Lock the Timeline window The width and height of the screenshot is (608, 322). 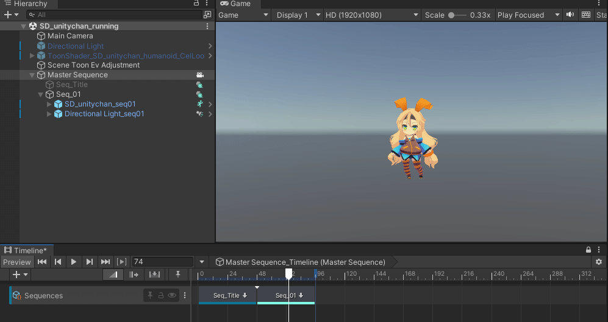coord(588,250)
